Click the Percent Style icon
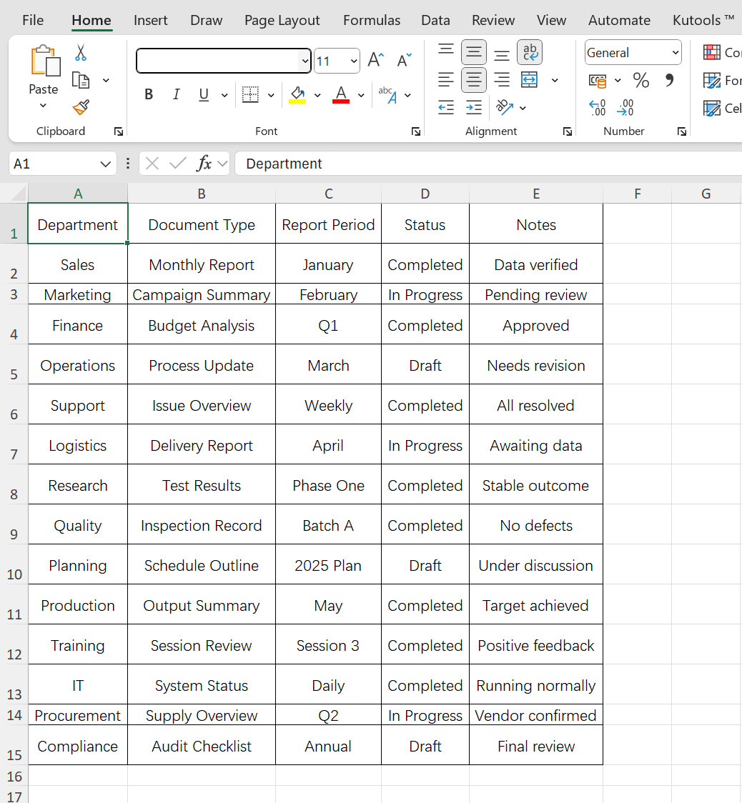 click(640, 80)
